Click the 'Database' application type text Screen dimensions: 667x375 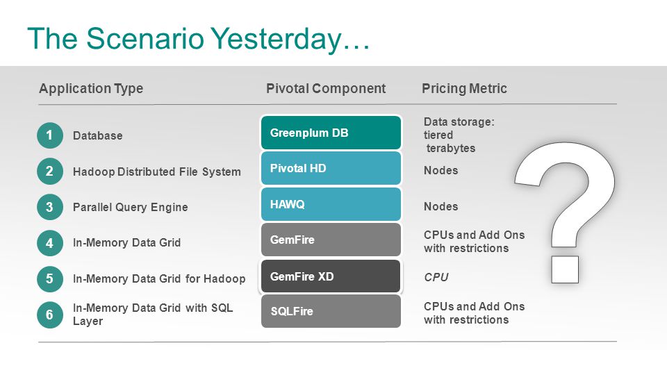98,135
